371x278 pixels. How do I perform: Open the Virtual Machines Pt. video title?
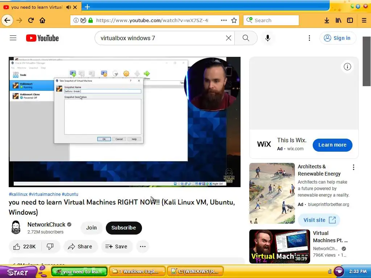coord(330,237)
